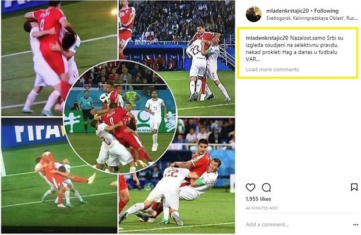Click the 44 minutes ago timestamp

(262, 208)
